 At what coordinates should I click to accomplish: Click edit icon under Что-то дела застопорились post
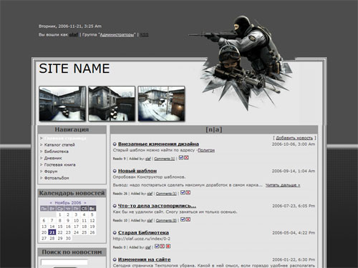pos(183,219)
